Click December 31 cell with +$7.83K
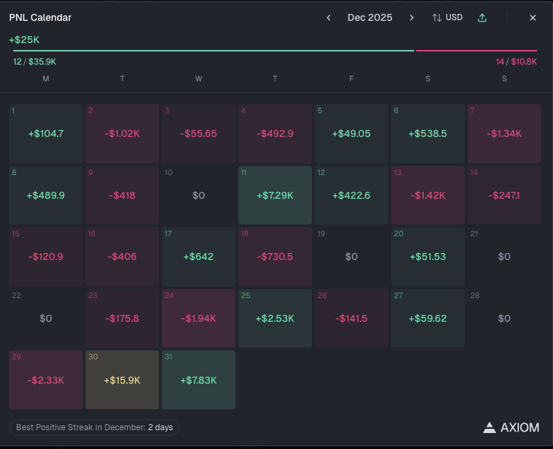The height and width of the screenshot is (449, 553). (199, 380)
